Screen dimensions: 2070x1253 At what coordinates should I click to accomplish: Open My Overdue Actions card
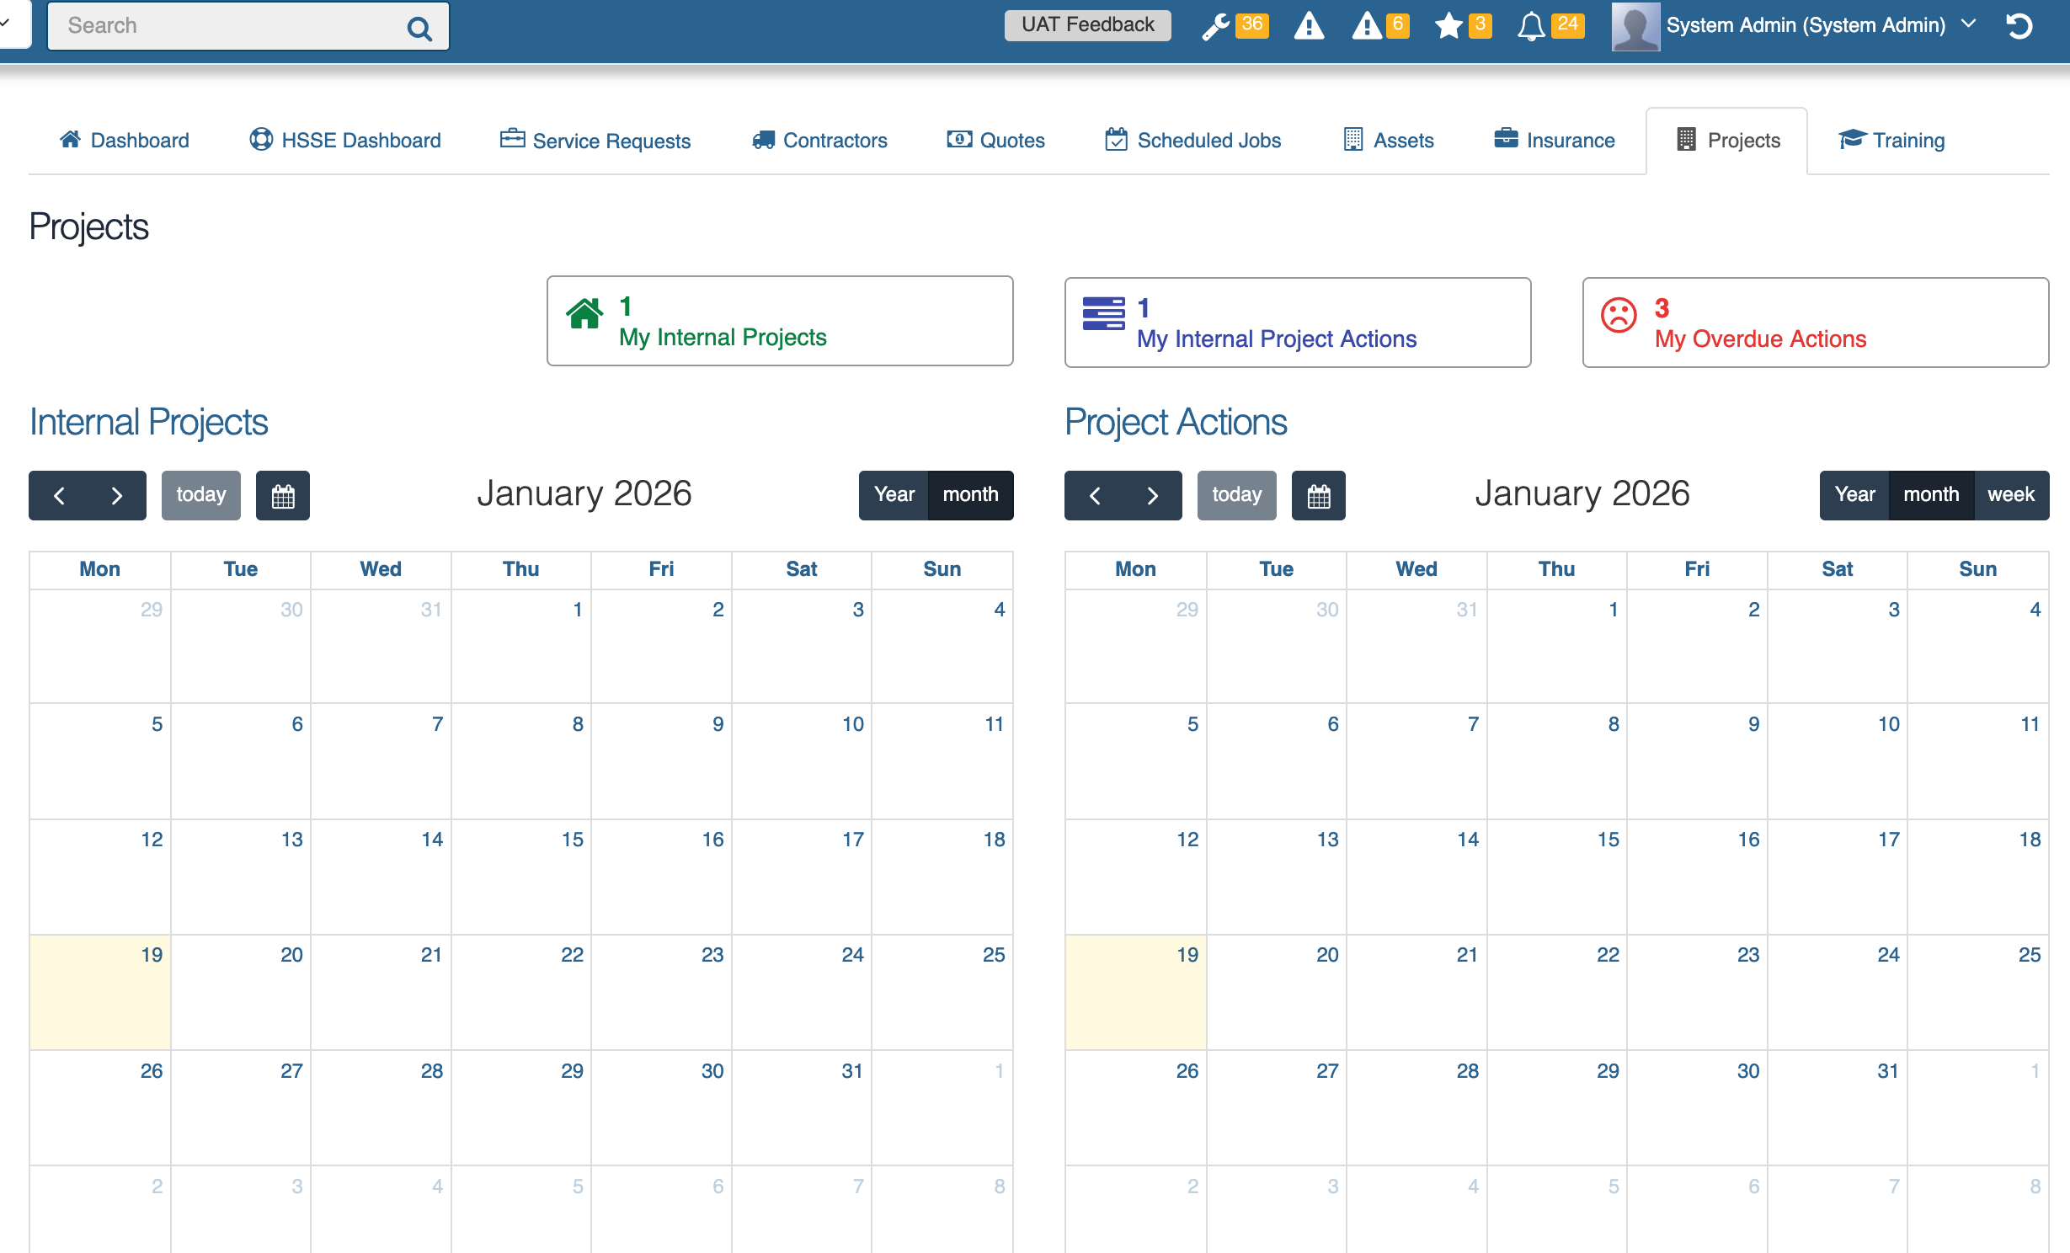(x=1815, y=323)
